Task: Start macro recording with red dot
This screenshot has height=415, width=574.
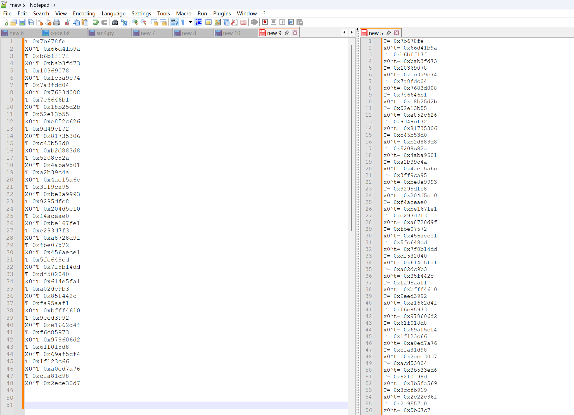Action: click(265, 22)
